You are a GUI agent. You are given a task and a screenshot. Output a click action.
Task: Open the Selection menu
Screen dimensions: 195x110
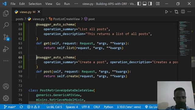tap(35, 4)
